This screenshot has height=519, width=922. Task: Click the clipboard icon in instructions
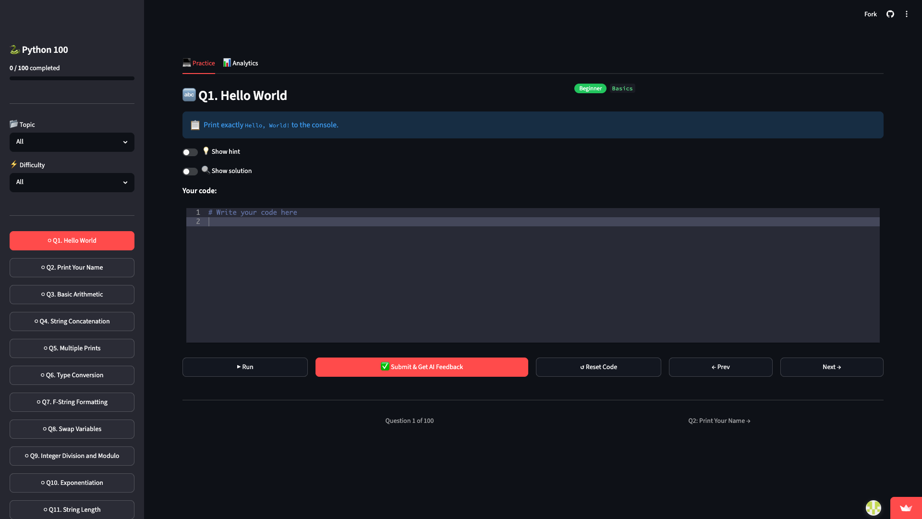(195, 125)
